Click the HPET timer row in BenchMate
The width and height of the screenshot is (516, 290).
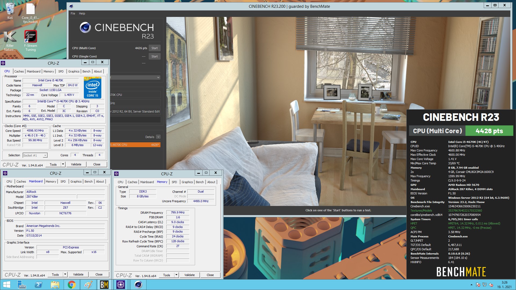455,223
